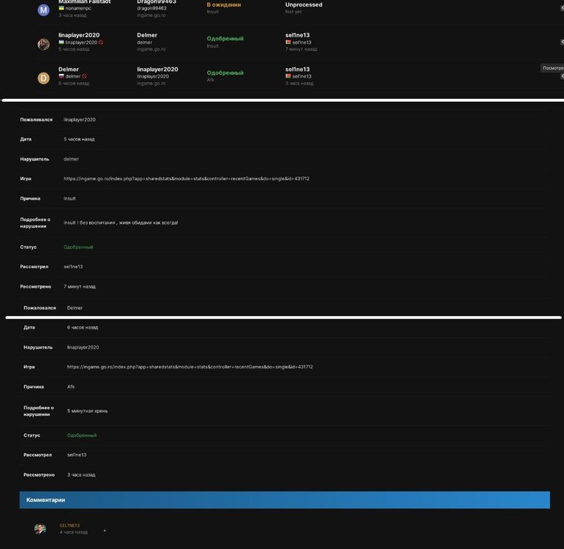Screen dimensions: 564x549
Task: Click the red ban icon beside delmer
Action: pos(84,76)
